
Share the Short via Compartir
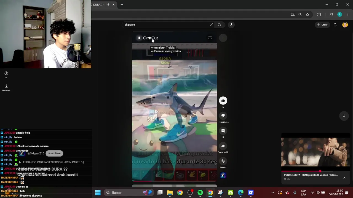[223, 146]
